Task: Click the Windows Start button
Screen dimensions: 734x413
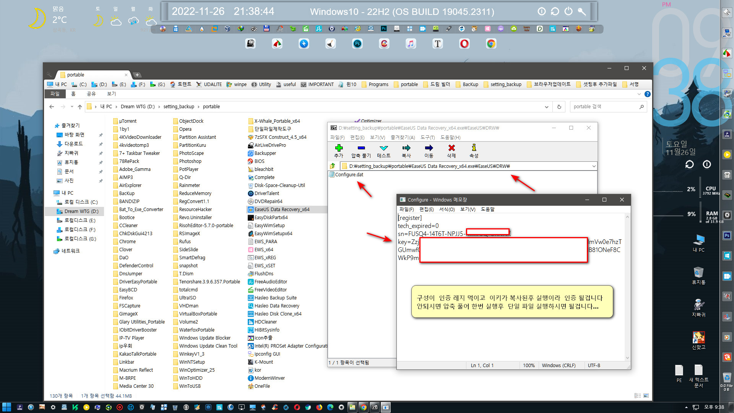Action: (6, 407)
